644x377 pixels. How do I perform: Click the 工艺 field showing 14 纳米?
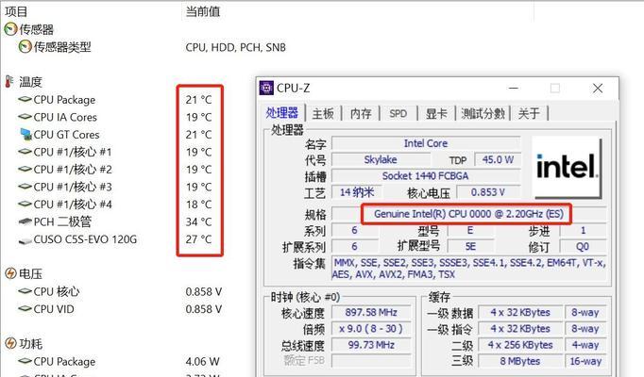click(357, 191)
